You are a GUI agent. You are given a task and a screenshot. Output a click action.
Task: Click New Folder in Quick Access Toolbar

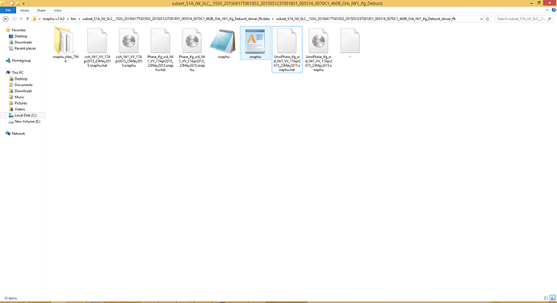click(x=18, y=3)
